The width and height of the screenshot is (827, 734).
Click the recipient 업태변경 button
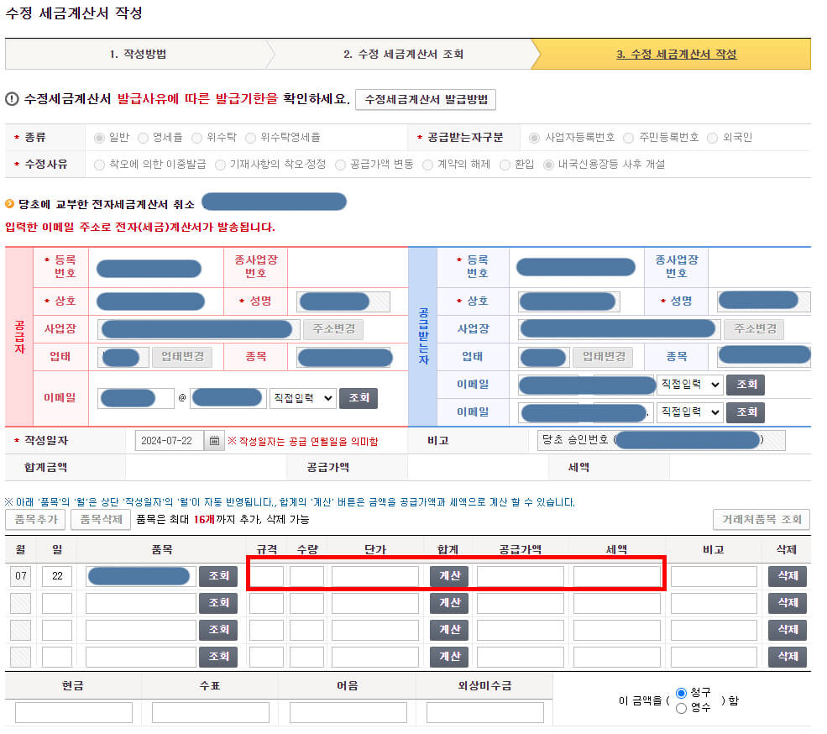pyautogui.click(x=604, y=356)
